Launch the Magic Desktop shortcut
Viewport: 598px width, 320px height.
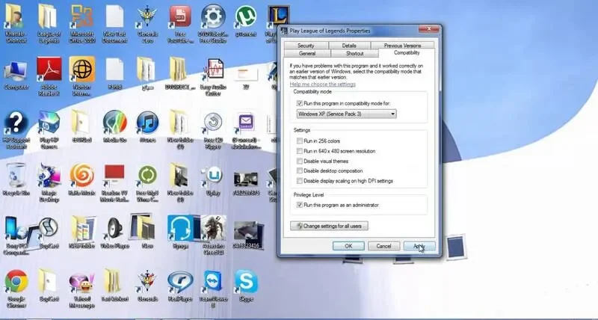[49, 176]
